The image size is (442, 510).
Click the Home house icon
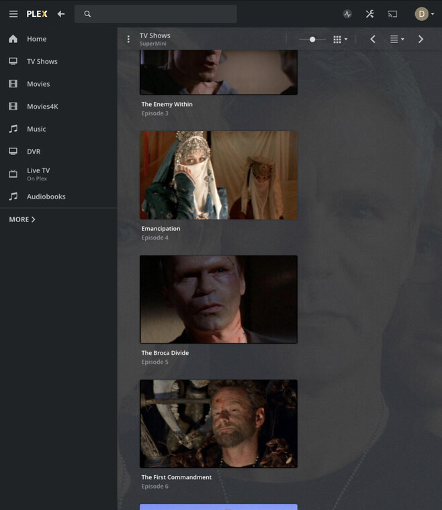(13, 39)
